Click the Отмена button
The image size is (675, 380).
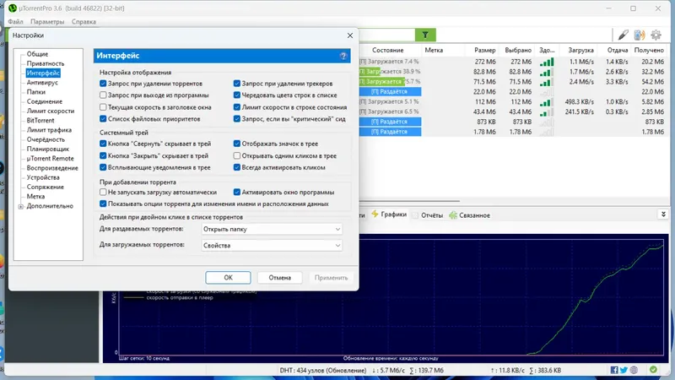tap(280, 278)
